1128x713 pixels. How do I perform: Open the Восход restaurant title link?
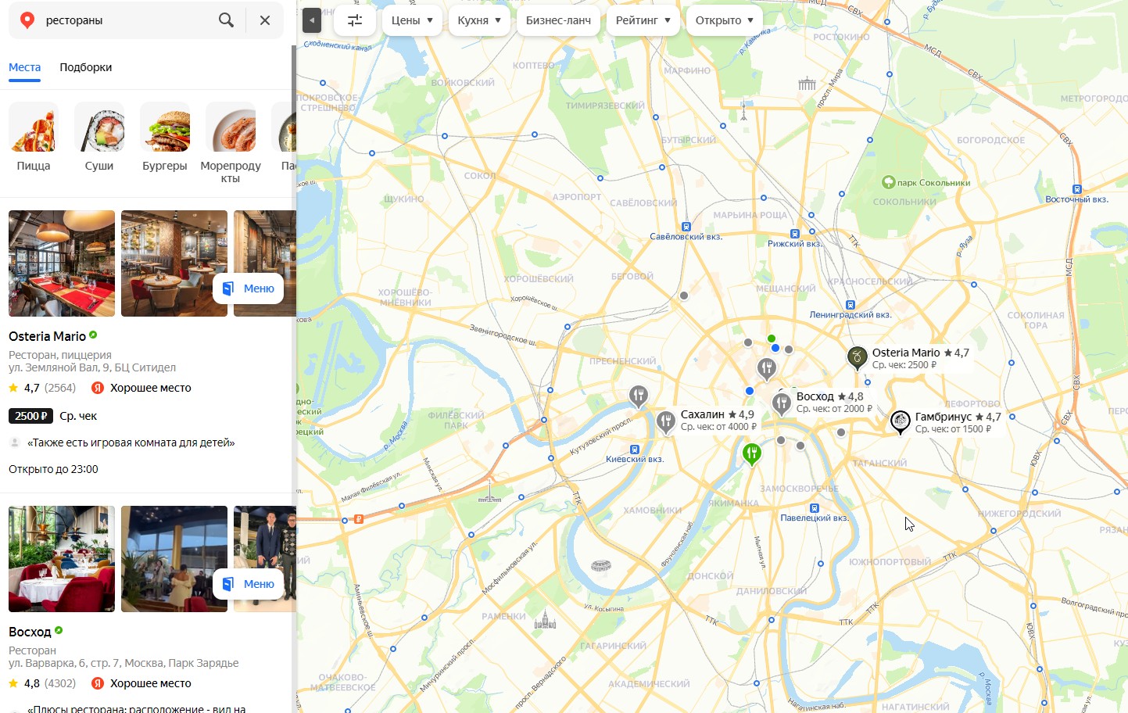click(x=30, y=632)
